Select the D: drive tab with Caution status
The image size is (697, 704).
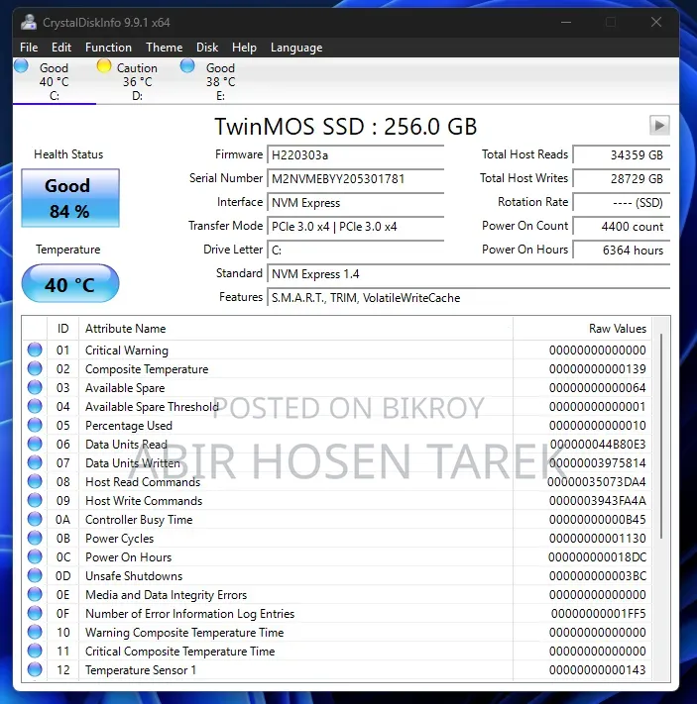[x=137, y=81]
